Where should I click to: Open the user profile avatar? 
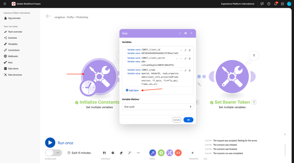tap(289, 4)
